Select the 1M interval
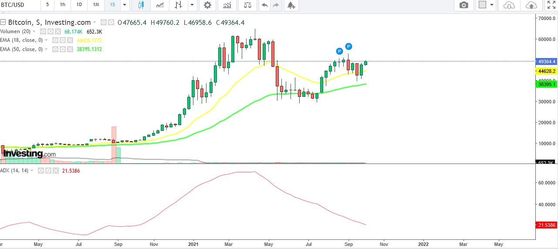This screenshot has width=558, height=249. [x=96, y=5]
